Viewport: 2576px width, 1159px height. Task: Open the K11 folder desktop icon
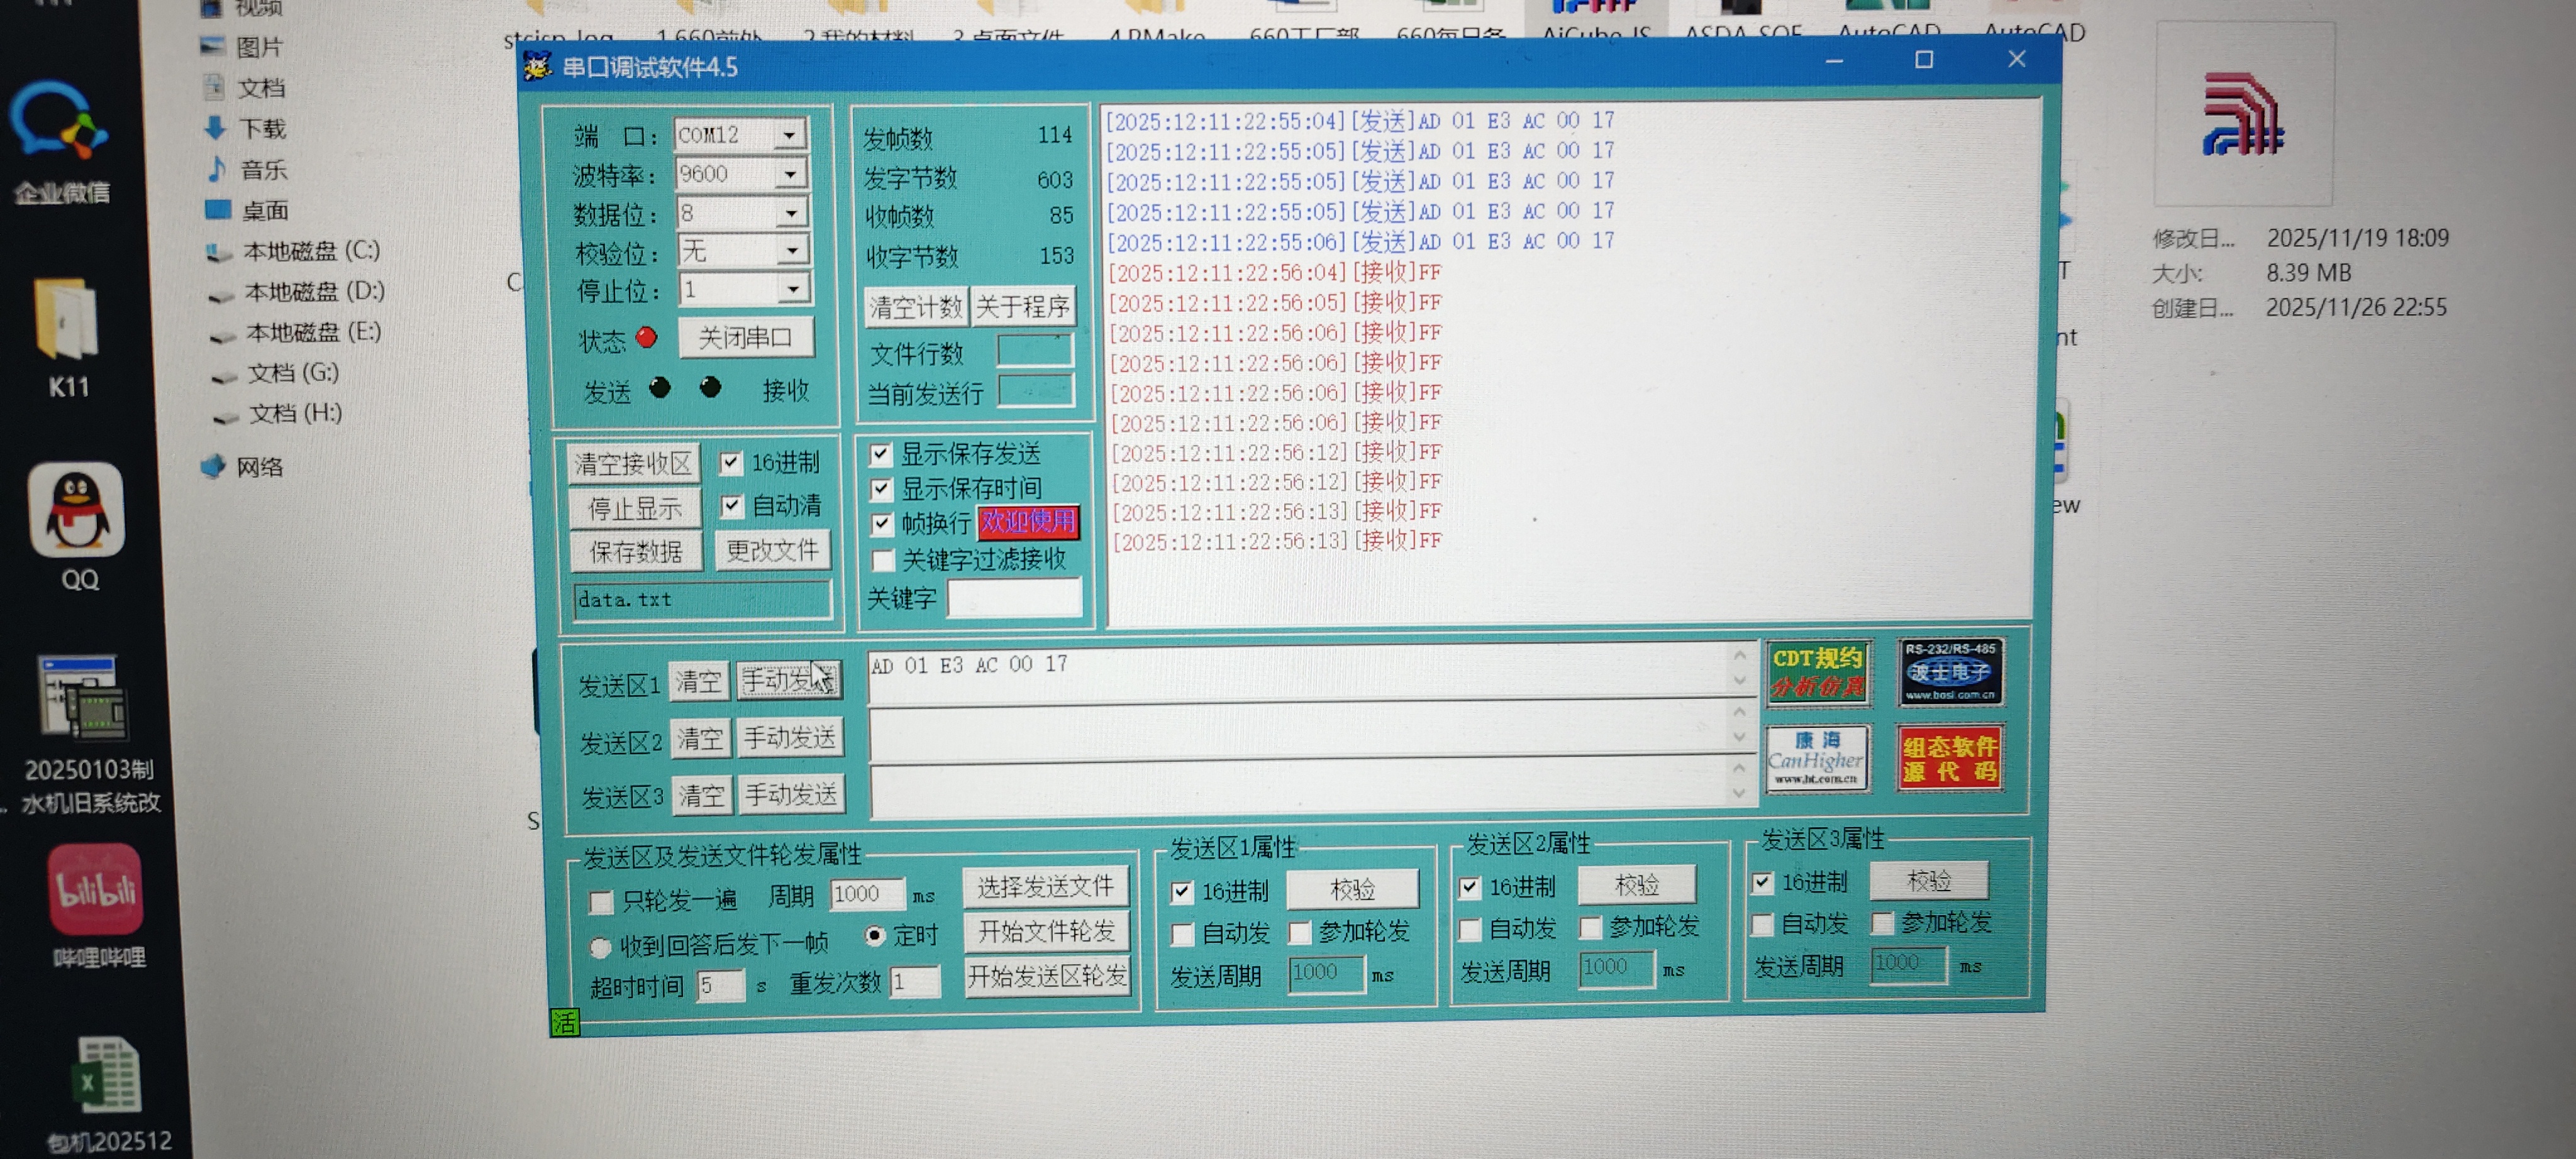coord(66,320)
